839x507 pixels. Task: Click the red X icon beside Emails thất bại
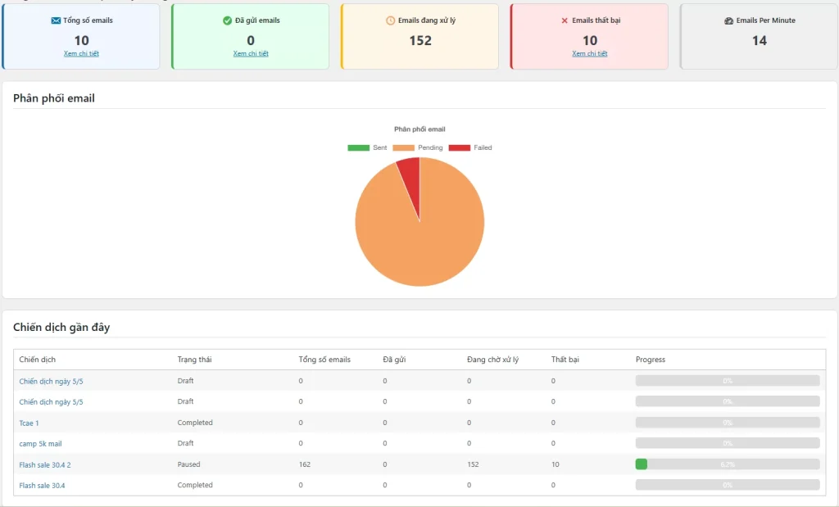[x=565, y=20]
